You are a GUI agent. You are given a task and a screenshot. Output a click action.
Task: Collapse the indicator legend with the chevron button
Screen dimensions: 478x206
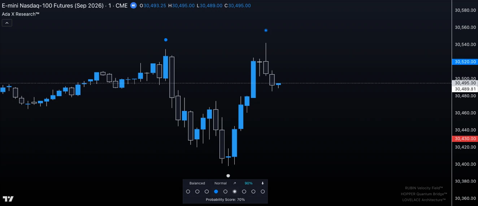pyautogui.click(x=7, y=23)
